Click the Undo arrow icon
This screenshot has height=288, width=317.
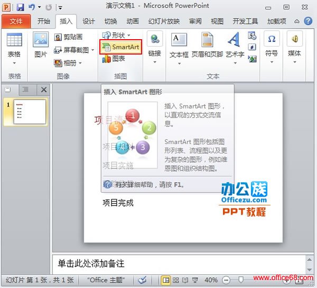32,7
